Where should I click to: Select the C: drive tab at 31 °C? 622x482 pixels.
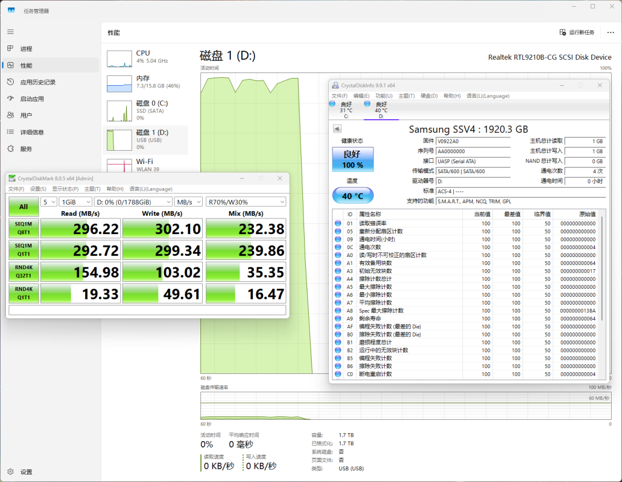point(346,110)
